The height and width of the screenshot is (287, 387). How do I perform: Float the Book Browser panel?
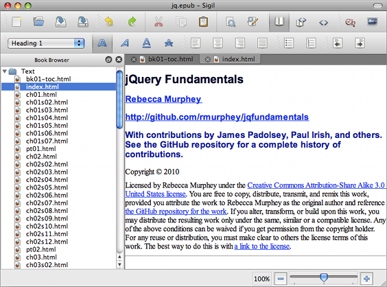tap(108, 60)
